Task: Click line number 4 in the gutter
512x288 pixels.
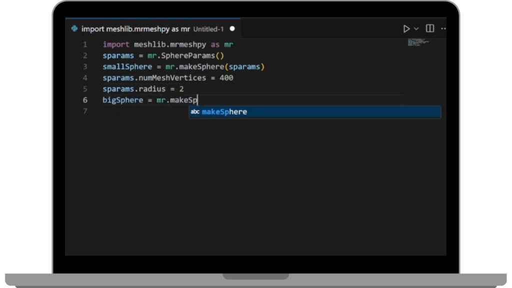Action: [x=85, y=78]
